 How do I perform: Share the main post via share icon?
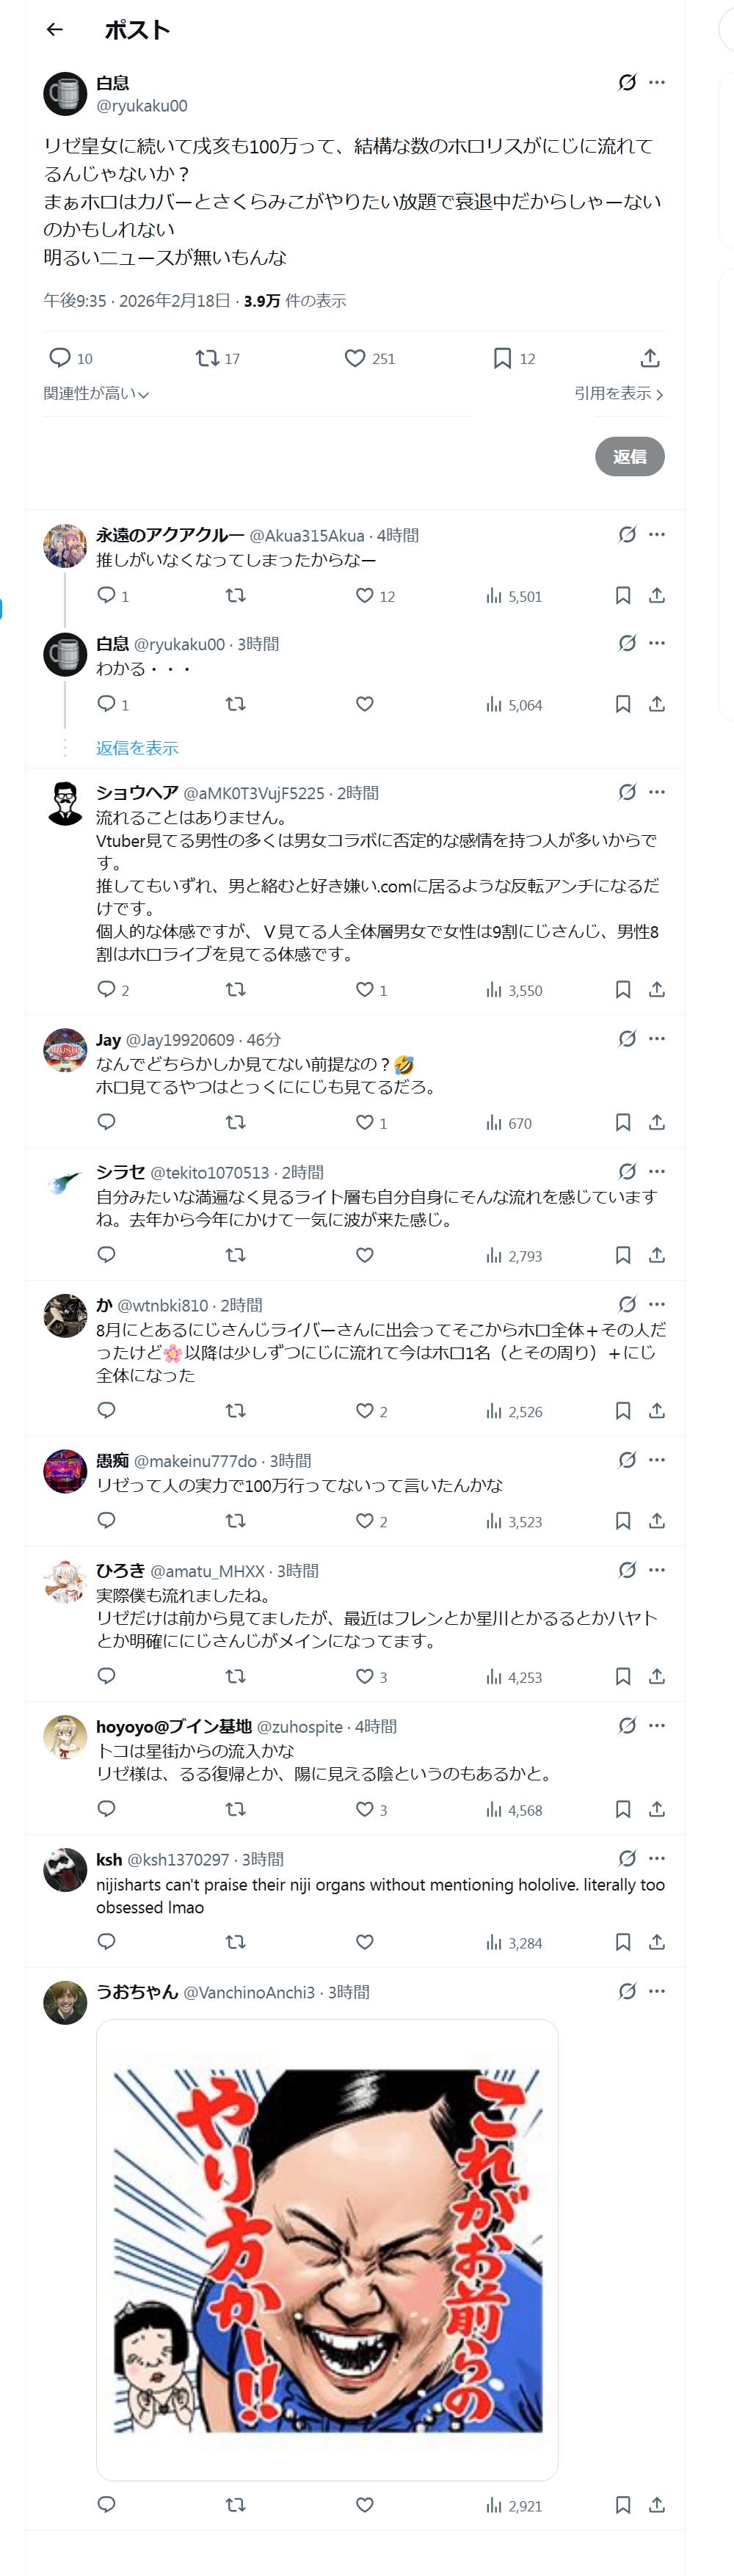(650, 358)
